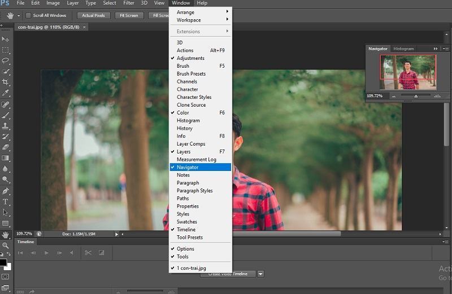Enable Scroll All Windows checkbox
The image size is (452, 294).
(x=28, y=16)
